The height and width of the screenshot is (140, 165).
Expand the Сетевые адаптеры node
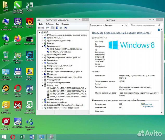point(42,100)
